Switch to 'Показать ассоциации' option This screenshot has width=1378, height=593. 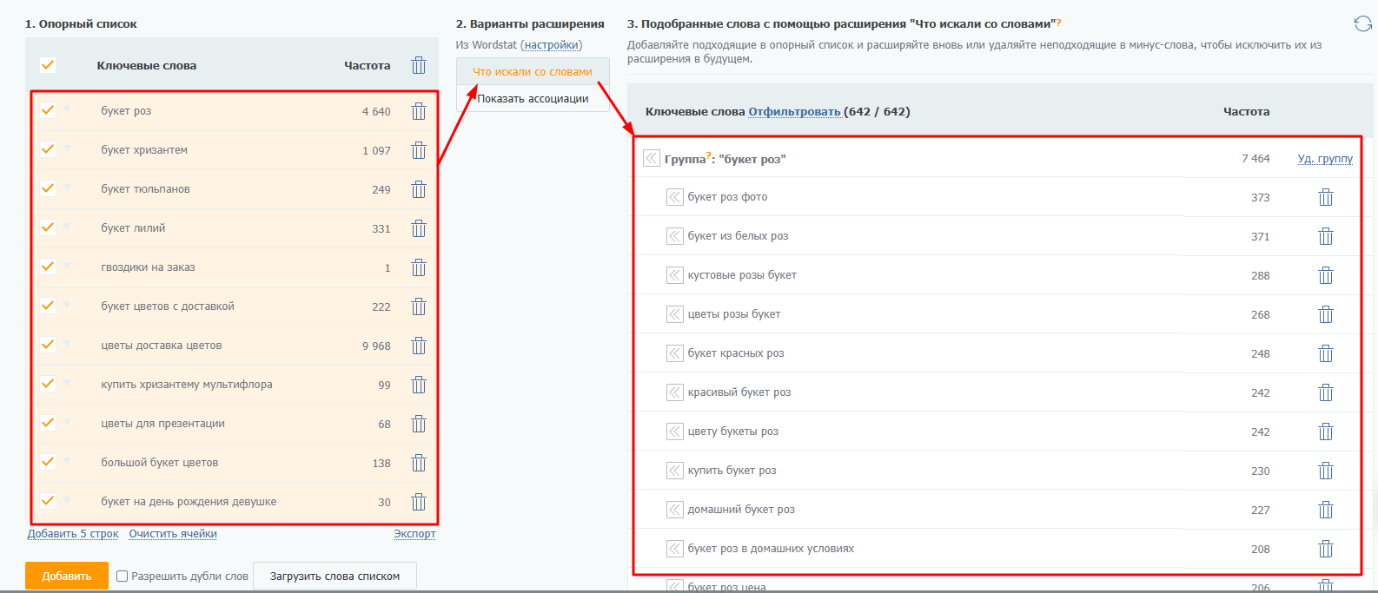tap(533, 99)
